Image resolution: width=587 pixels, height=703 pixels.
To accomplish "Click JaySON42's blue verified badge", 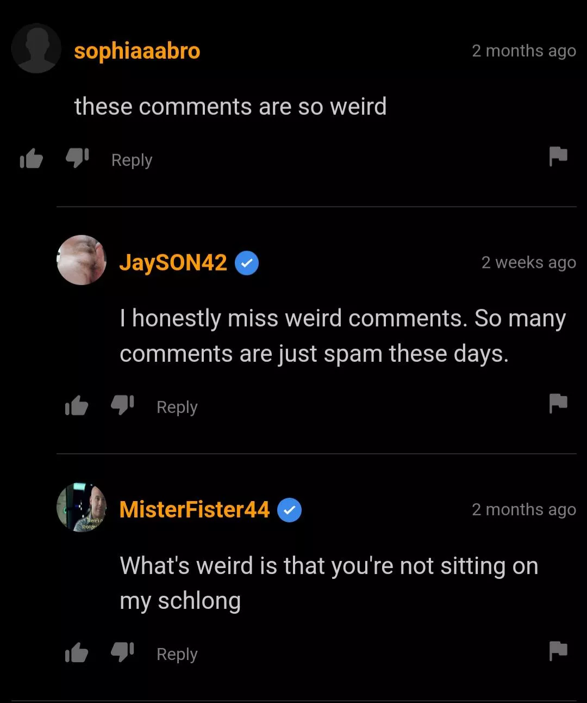I will (x=246, y=263).
